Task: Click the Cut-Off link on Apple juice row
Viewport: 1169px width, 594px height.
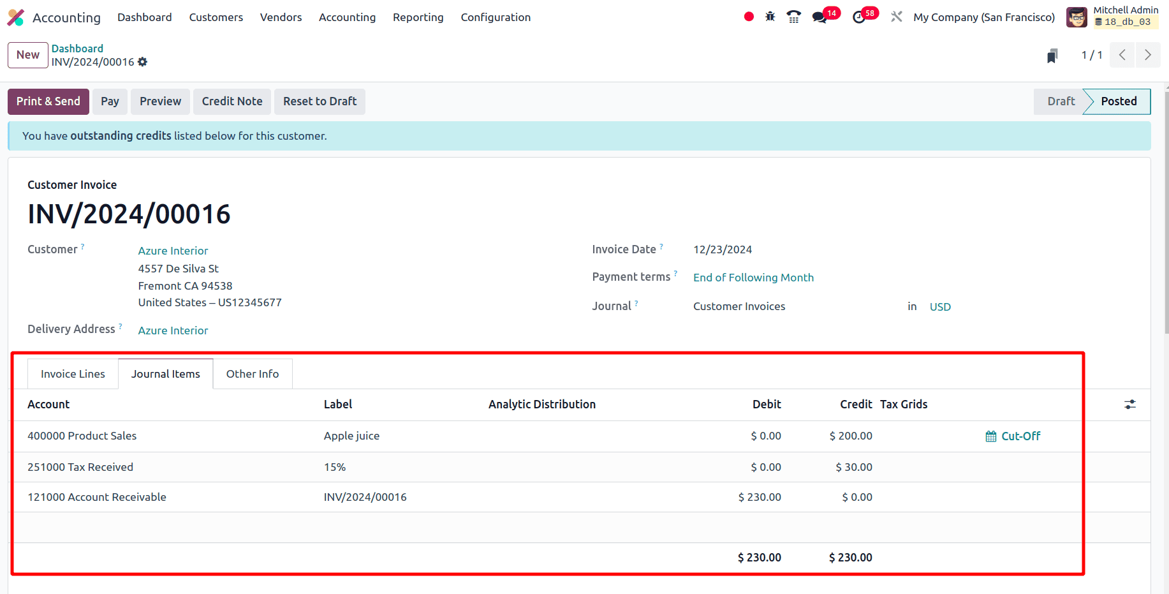Action: (x=1020, y=436)
